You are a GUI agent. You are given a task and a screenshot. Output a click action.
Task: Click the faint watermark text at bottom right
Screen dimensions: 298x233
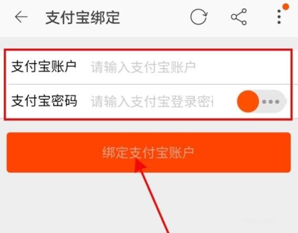[x=259, y=221]
